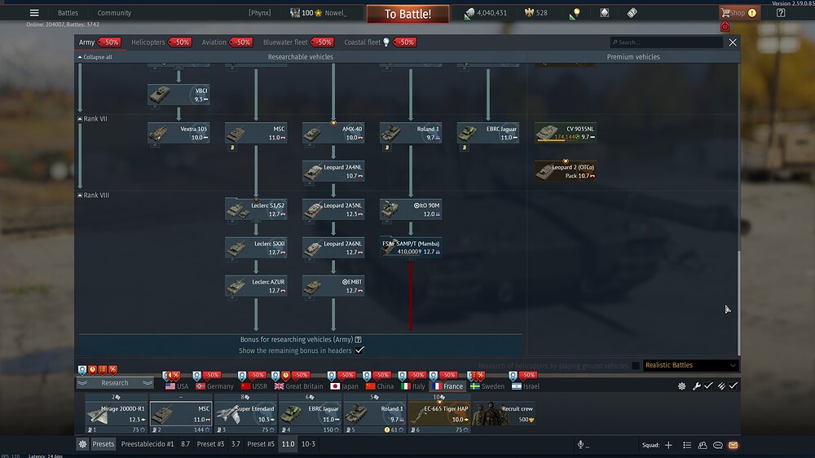Viewport: 815px width, 458px height.
Task: Select the EMBT vehicle in tech tree
Action: (x=333, y=286)
